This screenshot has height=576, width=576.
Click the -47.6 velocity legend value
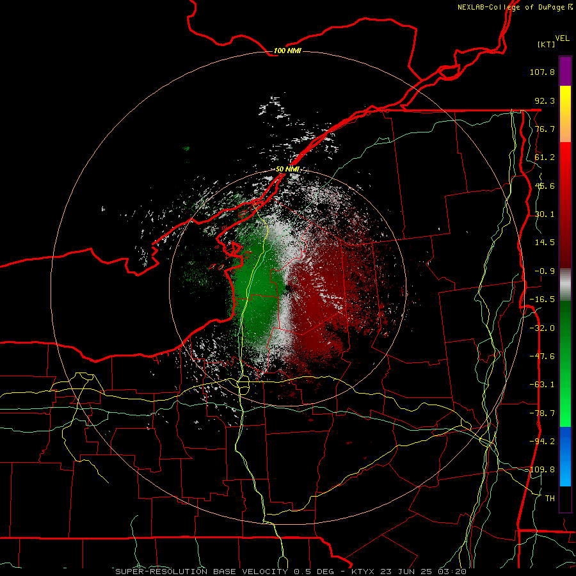[x=542, y=356]
